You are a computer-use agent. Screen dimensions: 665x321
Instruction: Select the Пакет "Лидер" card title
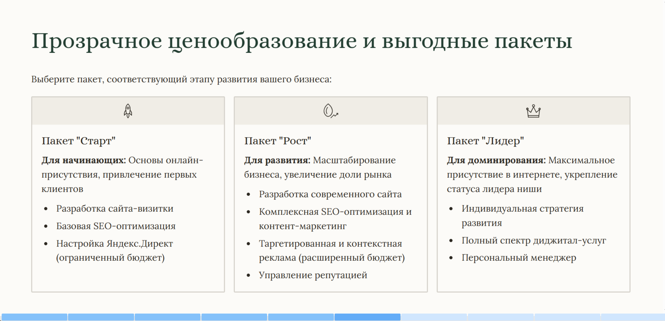(x=485, y=141)
